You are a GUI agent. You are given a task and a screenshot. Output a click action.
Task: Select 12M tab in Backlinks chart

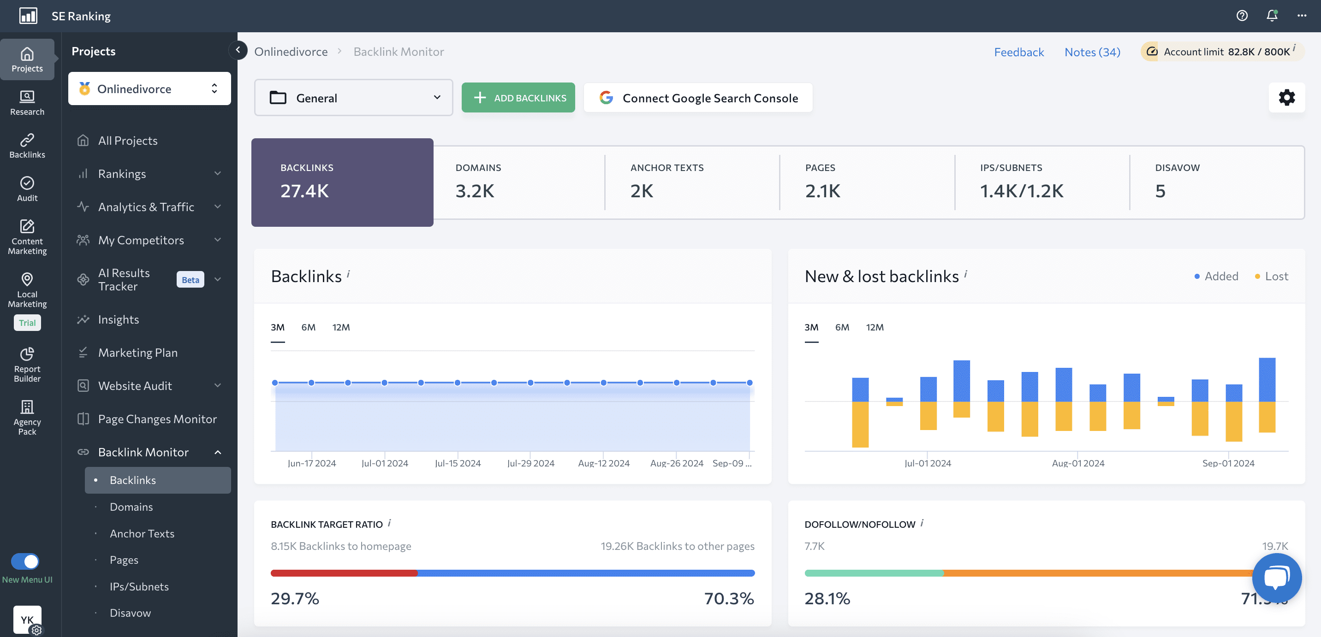(341, 327)
